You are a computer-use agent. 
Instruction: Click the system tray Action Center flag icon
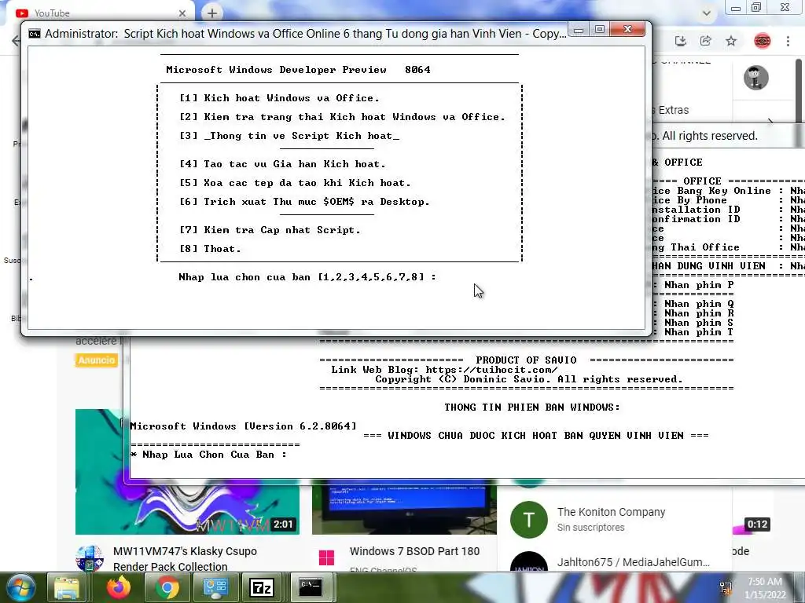tap(726, 588)
